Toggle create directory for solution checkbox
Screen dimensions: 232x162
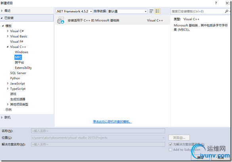pyautogui.click(x=171, y=144)
